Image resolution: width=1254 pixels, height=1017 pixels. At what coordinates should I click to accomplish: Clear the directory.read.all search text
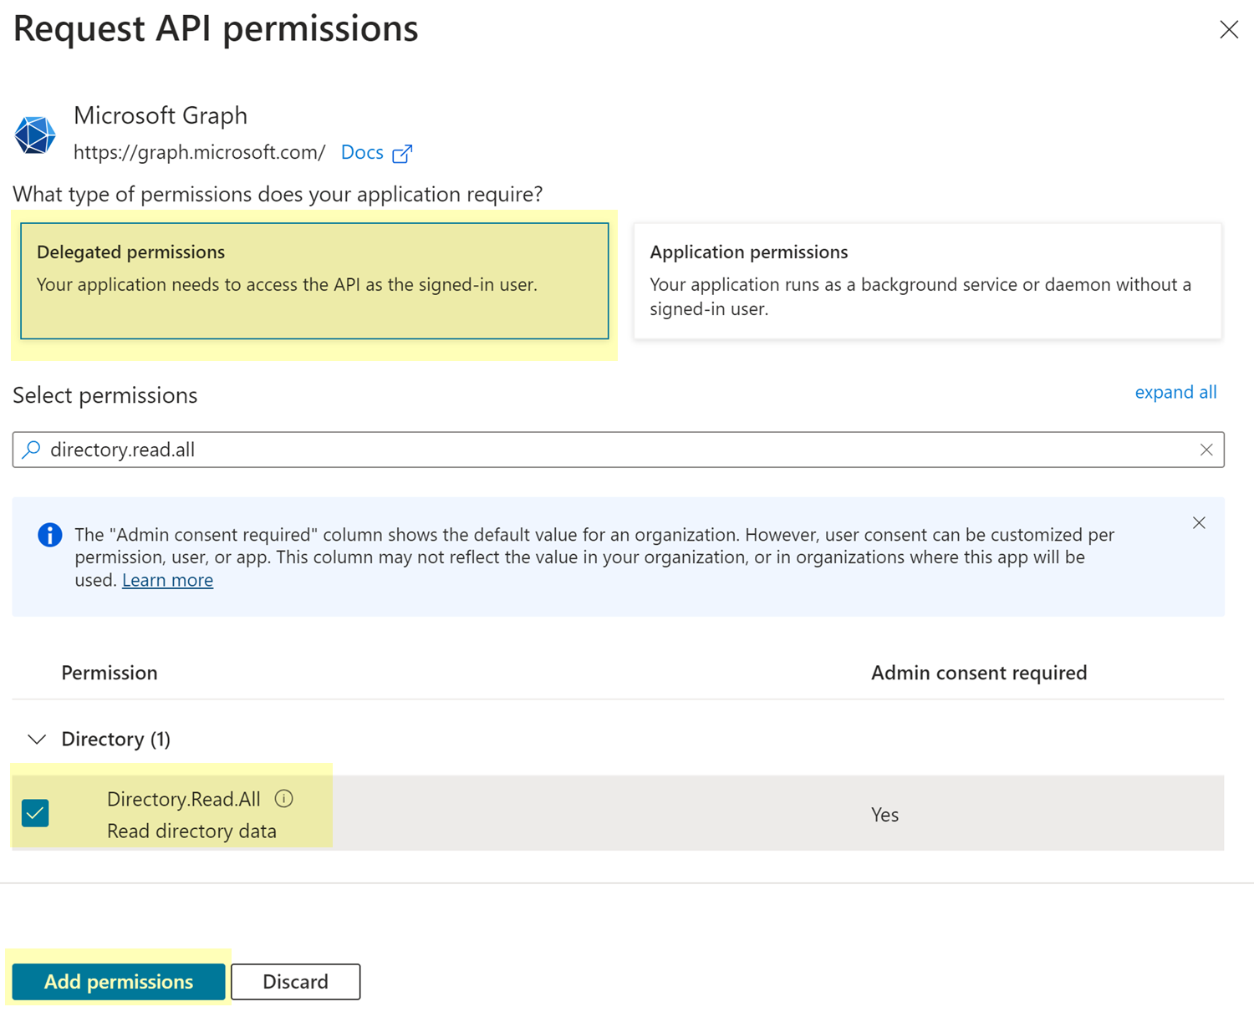pyautogui.click(x=1206, y=450)
